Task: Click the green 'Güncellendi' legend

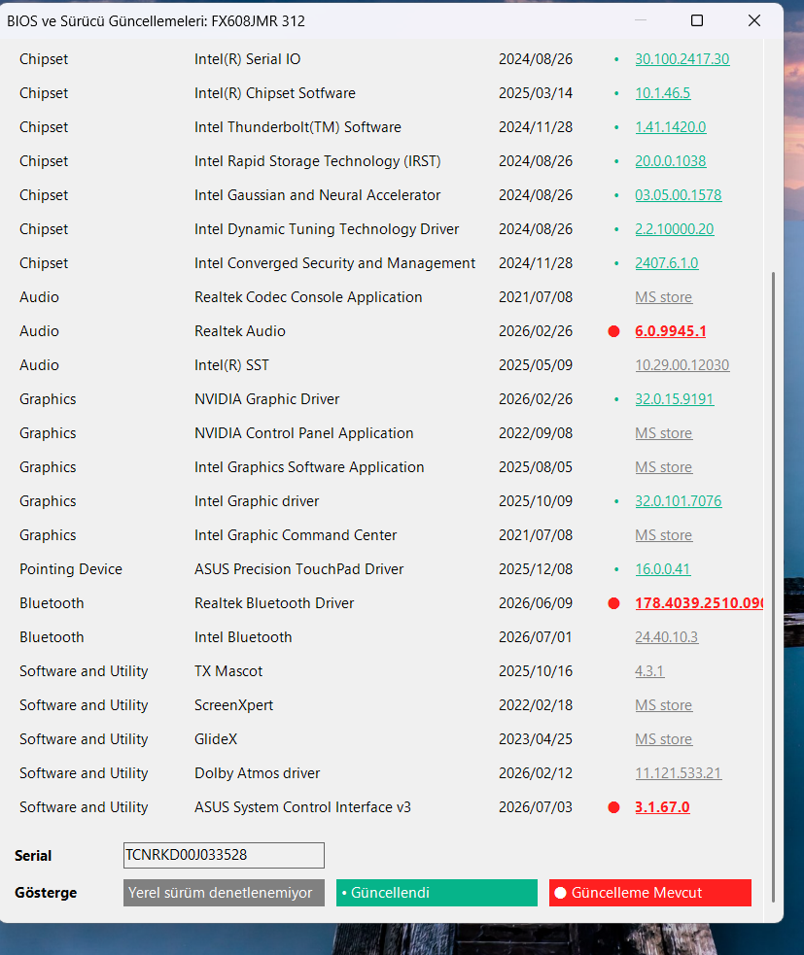Action: 437,893
